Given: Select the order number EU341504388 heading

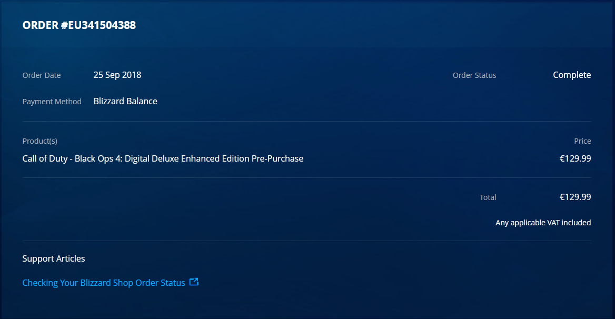Looking at the screenshot, I should coord(79,25).
